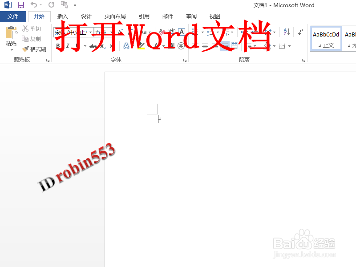Apply the 正文 (Normal) style
The height and width of the screenshot is (267, 356).
[326, 38]
